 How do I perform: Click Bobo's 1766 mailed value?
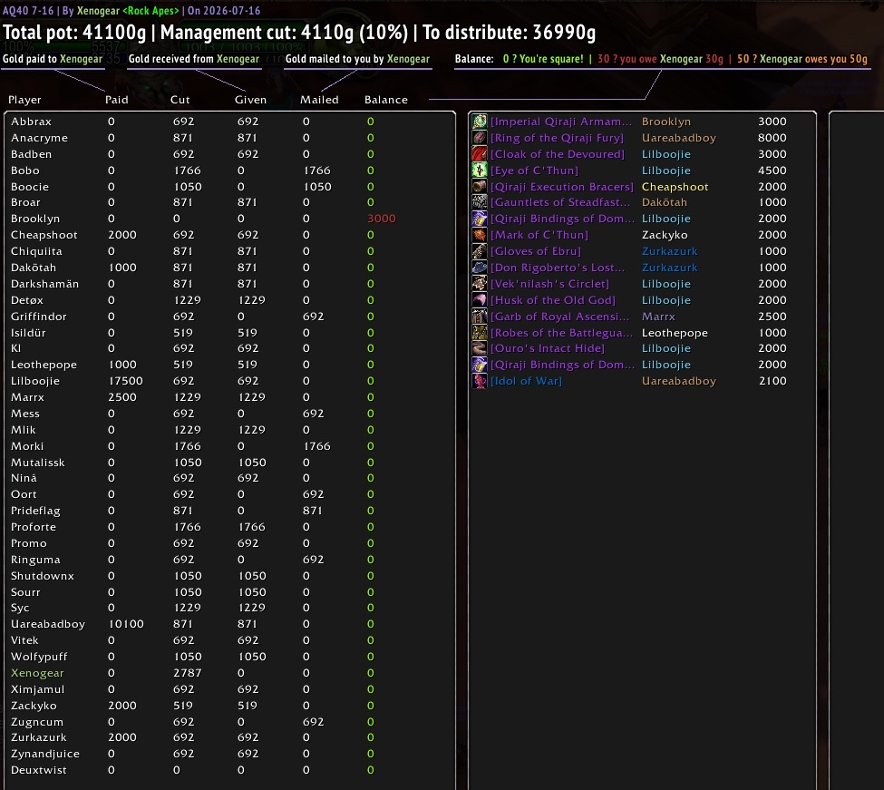316,171
